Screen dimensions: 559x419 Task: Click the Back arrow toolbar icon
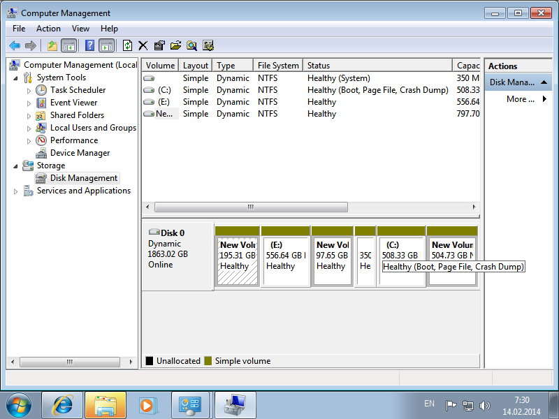point(15,45)
